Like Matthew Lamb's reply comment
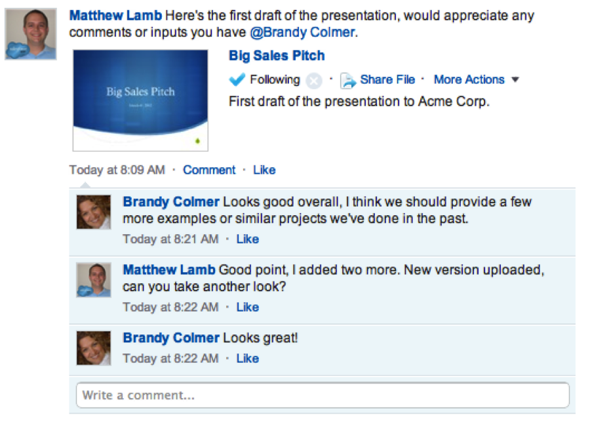This screenshot has height=423, width=590. 247,307
